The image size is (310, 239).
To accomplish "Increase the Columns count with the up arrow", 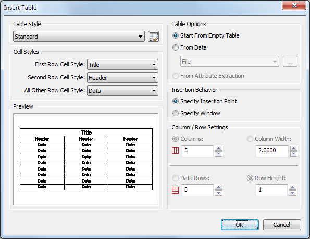I will [218, 148].
